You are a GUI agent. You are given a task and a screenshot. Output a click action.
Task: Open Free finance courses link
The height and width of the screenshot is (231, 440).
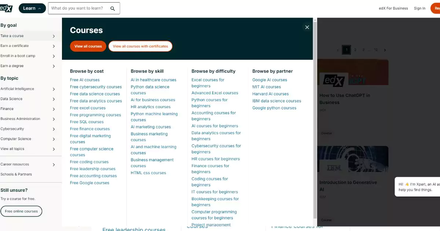(x=90, y=129)
